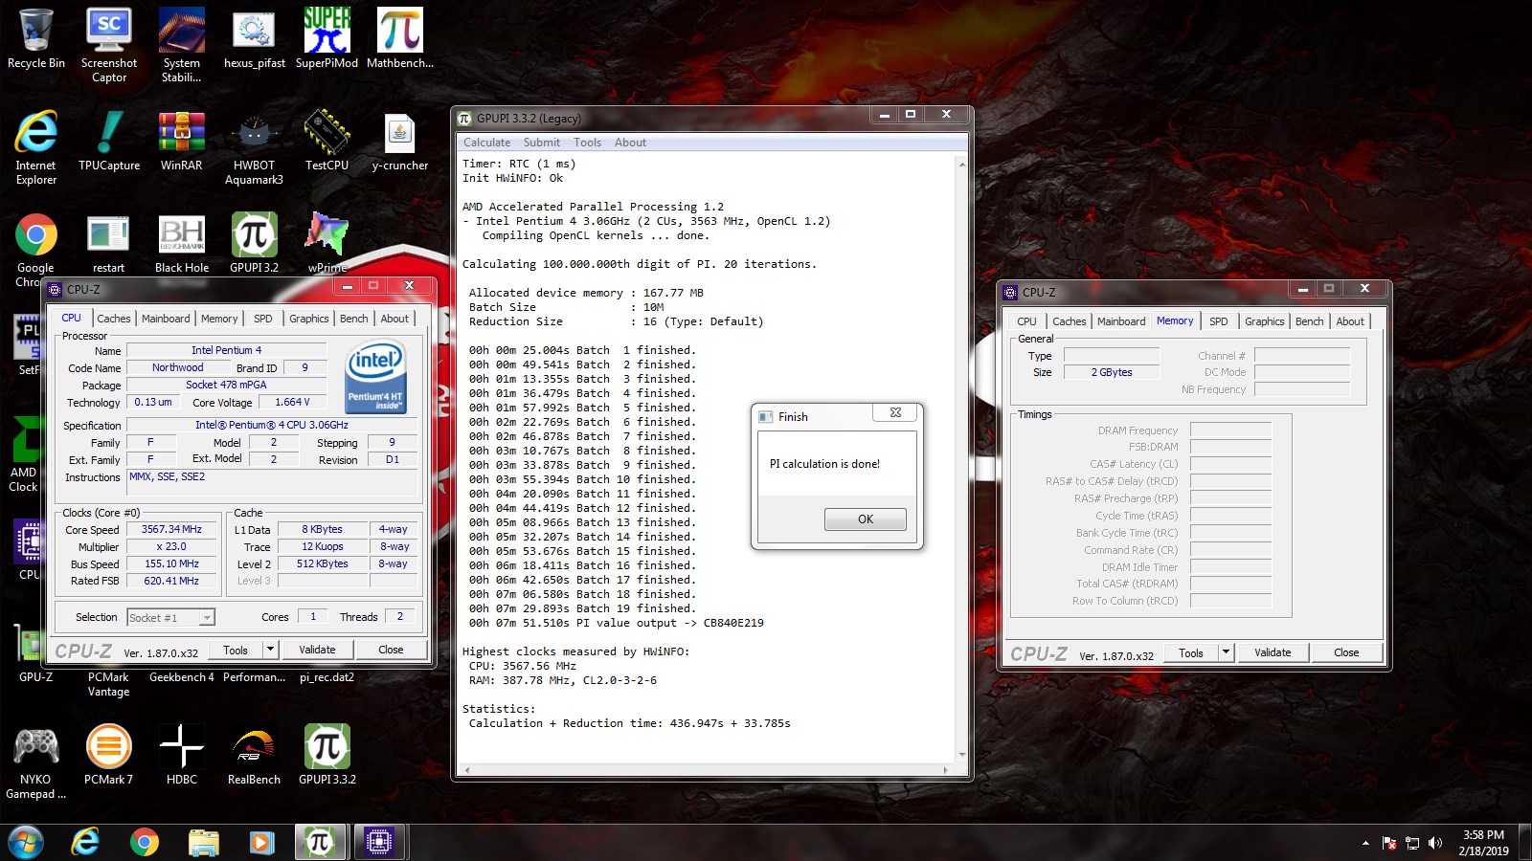Close the Finish dialog with X
This screenshot has width=1532, height=861.
point(895,413)
